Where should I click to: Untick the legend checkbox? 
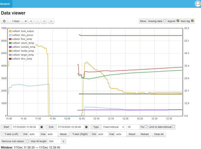[178, 21]
